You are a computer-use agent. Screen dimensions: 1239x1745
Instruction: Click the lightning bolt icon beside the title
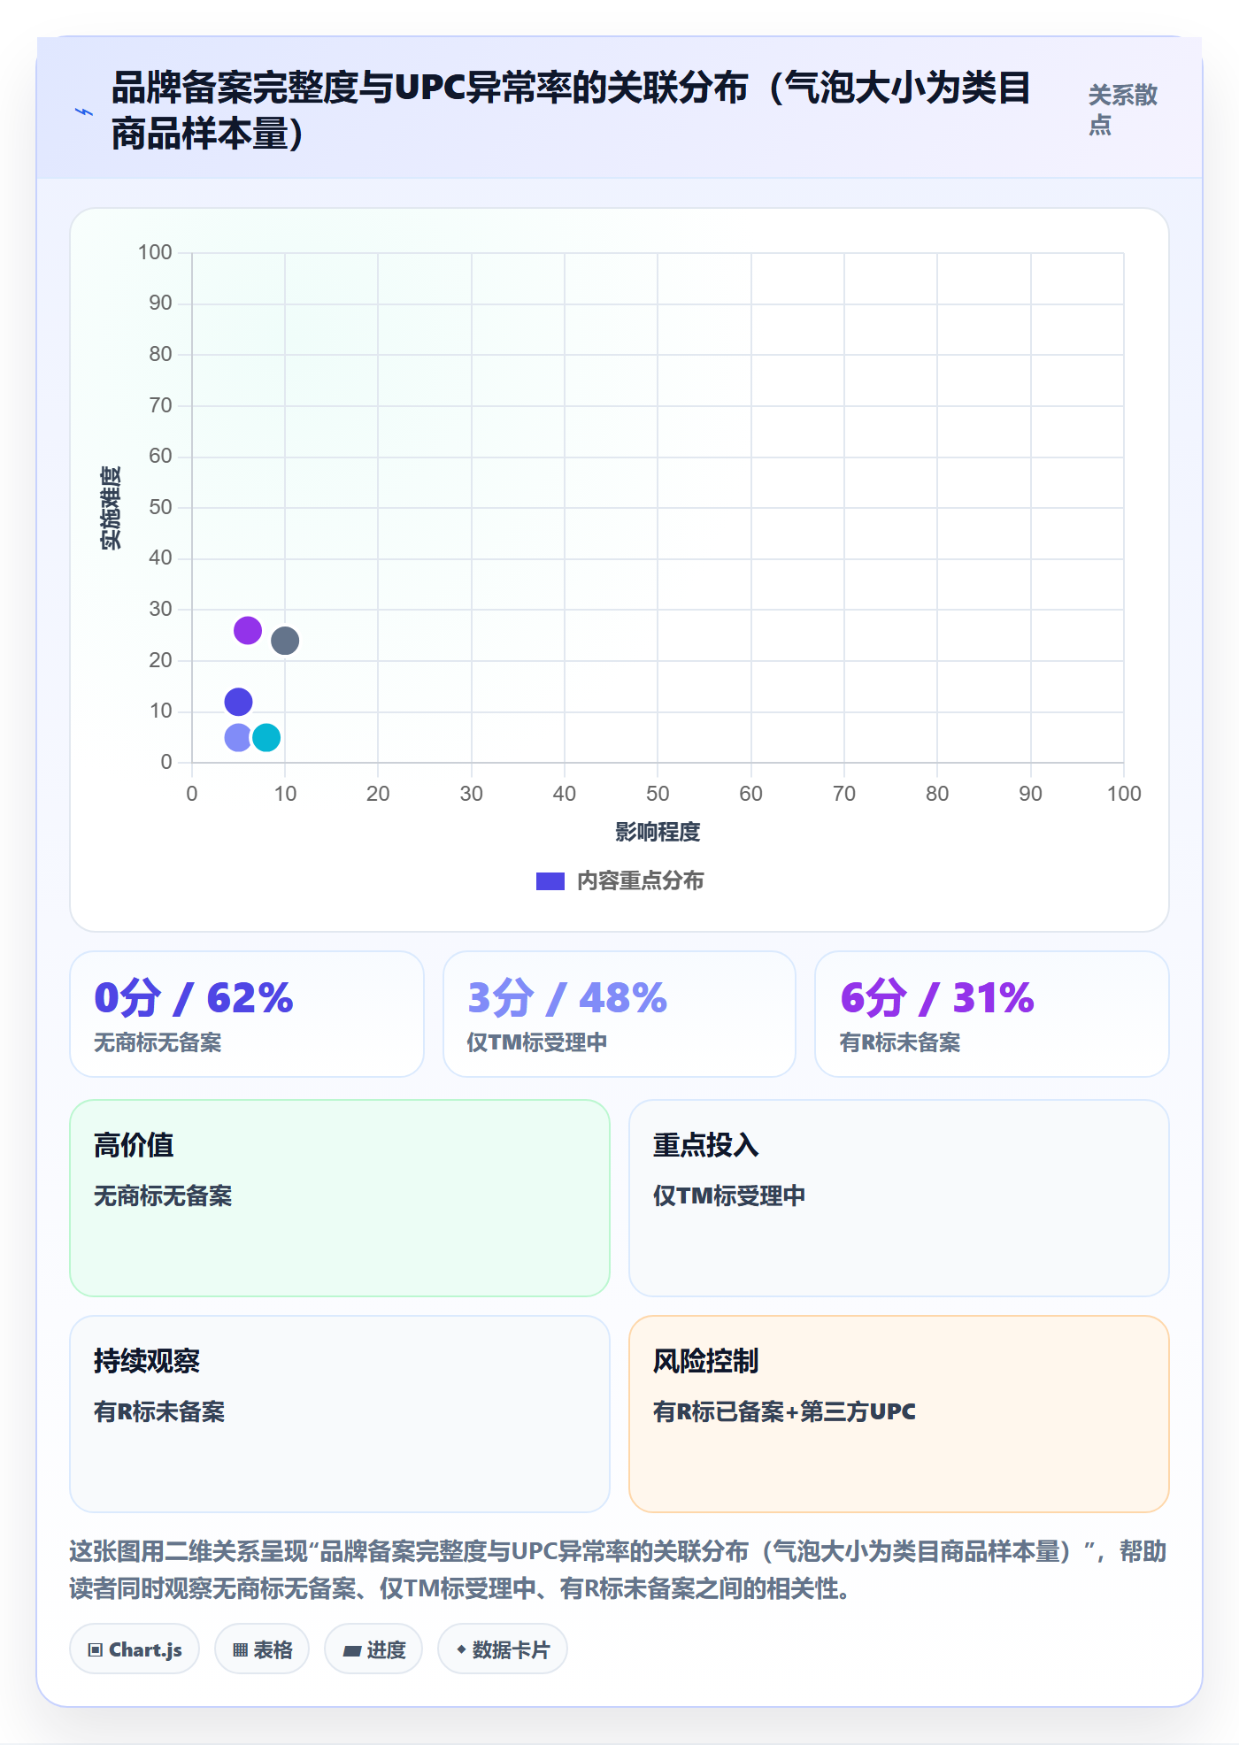tap(84, 111)
